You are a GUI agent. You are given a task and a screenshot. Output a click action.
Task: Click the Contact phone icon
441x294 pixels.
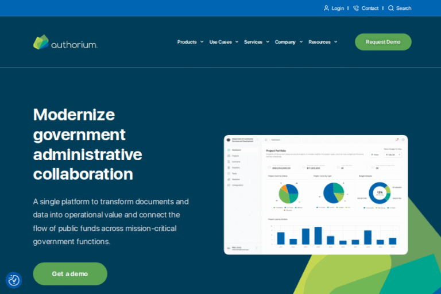(356, 8)
